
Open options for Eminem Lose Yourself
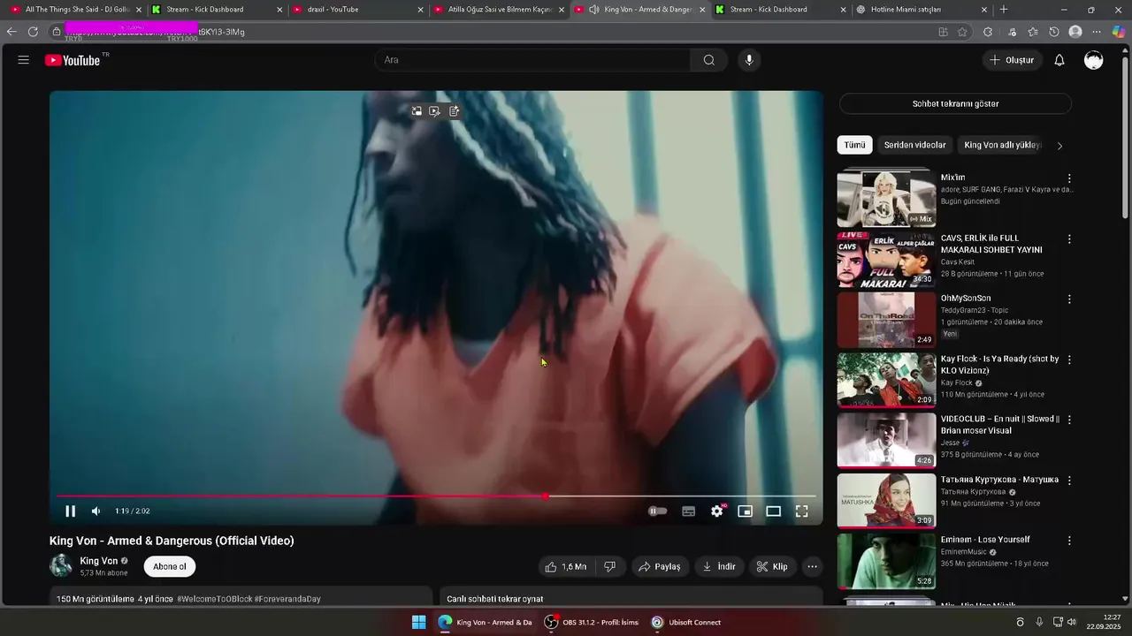pyautogui.click(x=1069, y=541)
